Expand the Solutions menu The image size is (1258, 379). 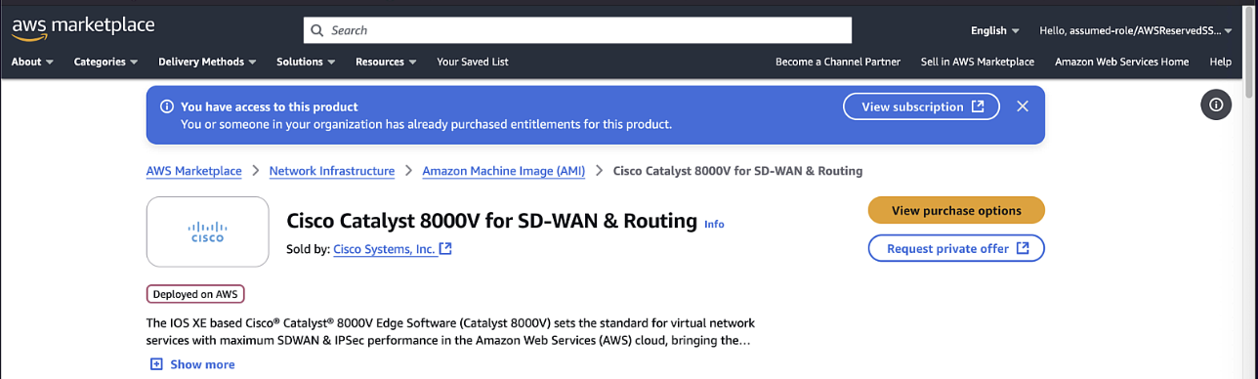pyautogui.click(x=306, y=62)
